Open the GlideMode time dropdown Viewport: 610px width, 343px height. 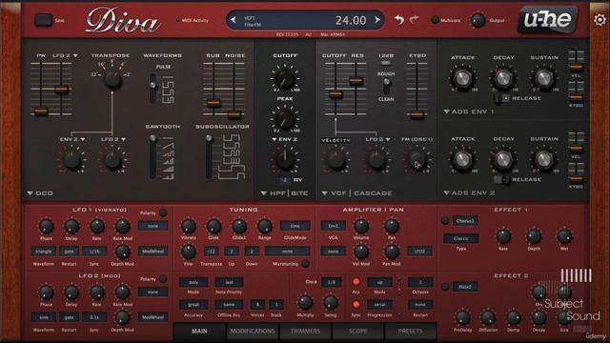(295, 226)
